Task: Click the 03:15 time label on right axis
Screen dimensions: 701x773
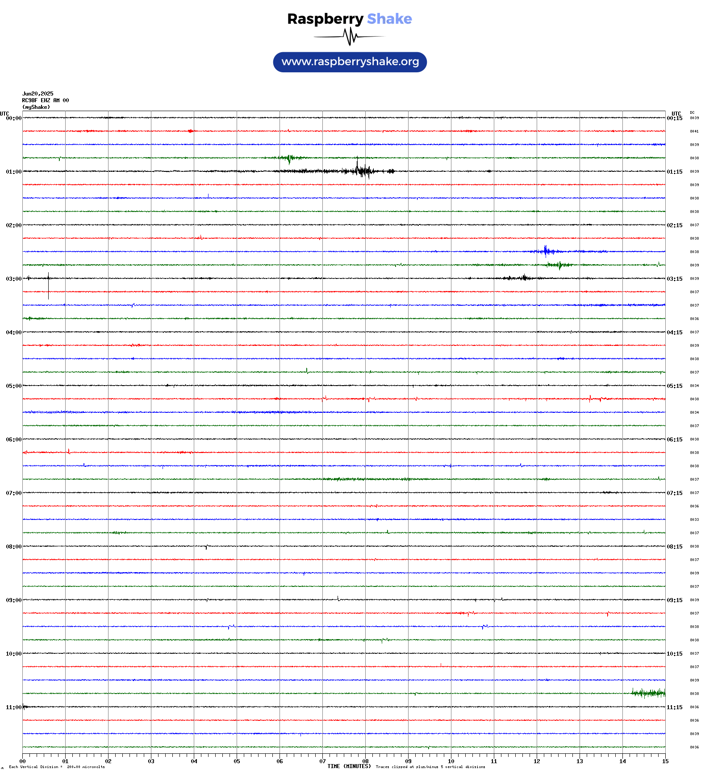Action: point(675,279)
